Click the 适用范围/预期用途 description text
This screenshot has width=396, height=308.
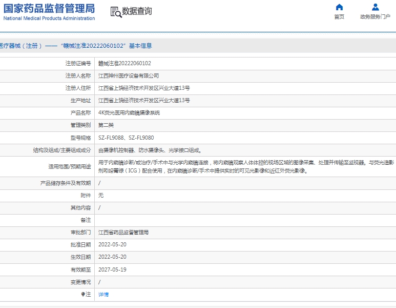[246, 166]
